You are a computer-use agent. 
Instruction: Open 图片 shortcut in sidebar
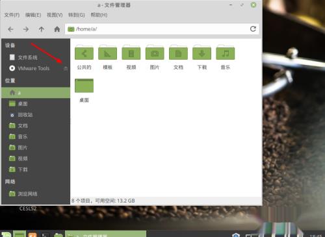tap(36, 147)
